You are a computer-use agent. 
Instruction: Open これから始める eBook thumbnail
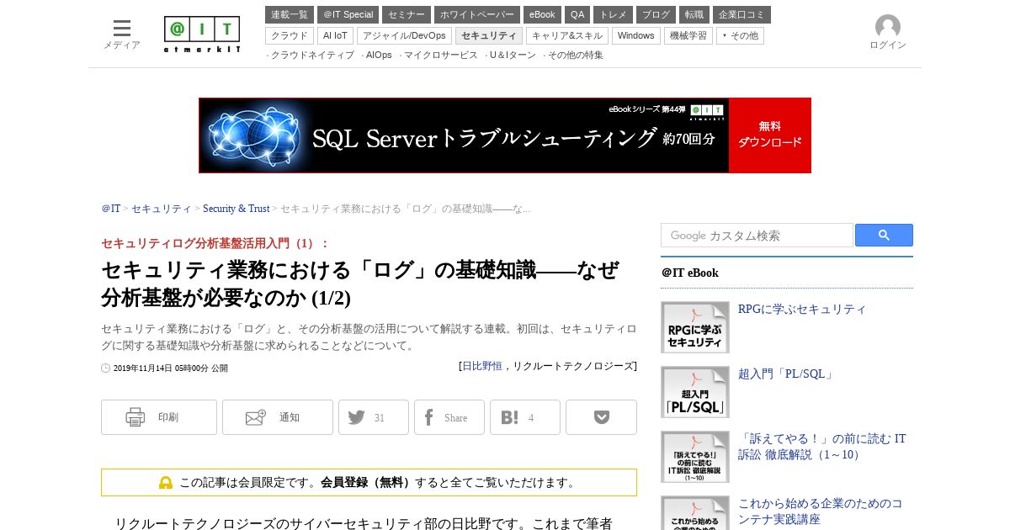pos(695,512)
